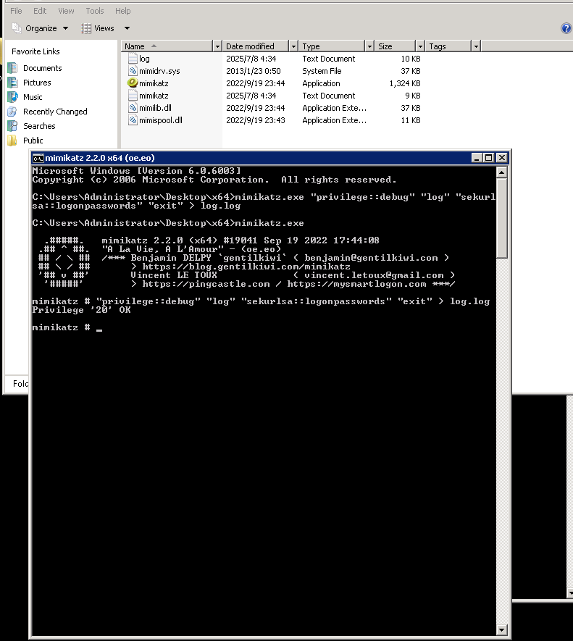Screen dimensions: 573x641
Task: Click the Music folder icon
Action: point(13,97)
